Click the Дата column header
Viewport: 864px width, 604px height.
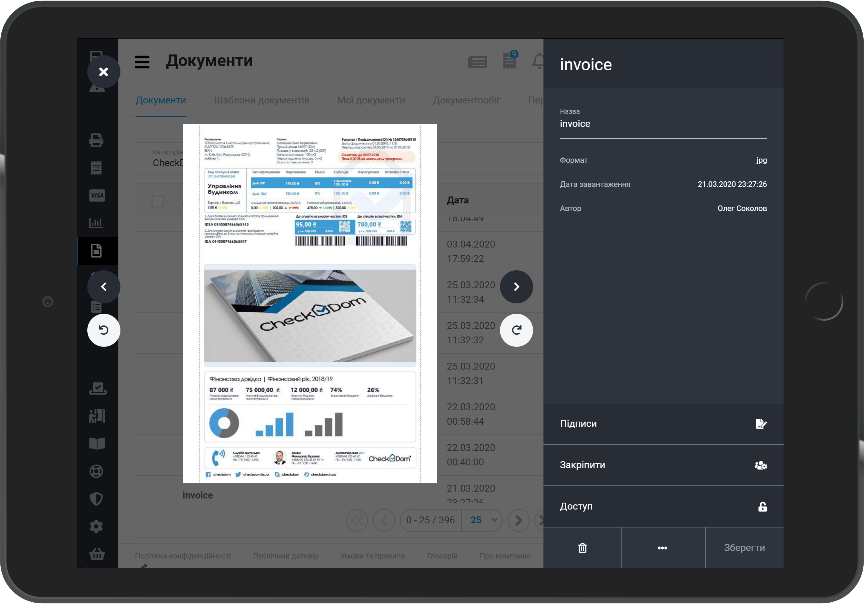click(x=458, y=200)
